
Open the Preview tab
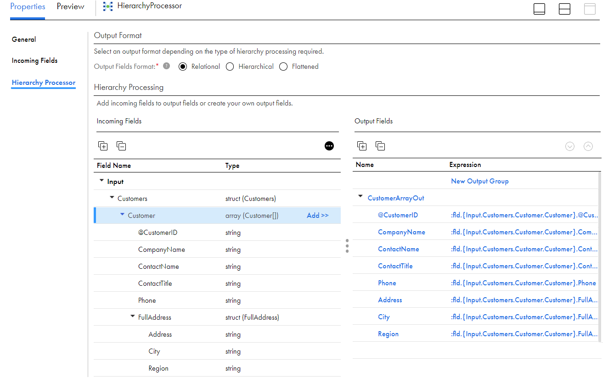pos(70,7)
